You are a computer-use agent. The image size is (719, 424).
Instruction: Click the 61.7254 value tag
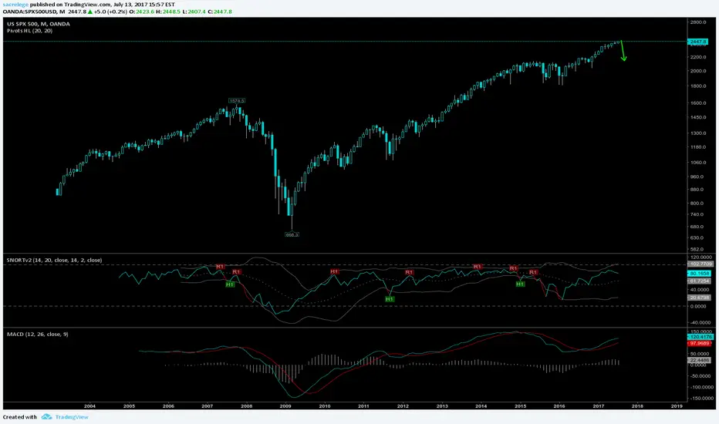pos(699,281)
